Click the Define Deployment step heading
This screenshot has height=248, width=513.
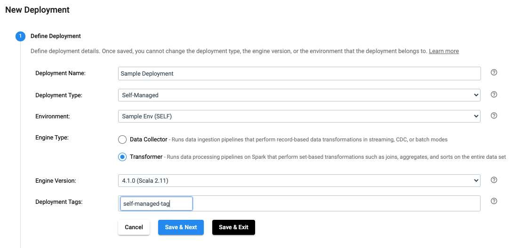tap(56, 36)
